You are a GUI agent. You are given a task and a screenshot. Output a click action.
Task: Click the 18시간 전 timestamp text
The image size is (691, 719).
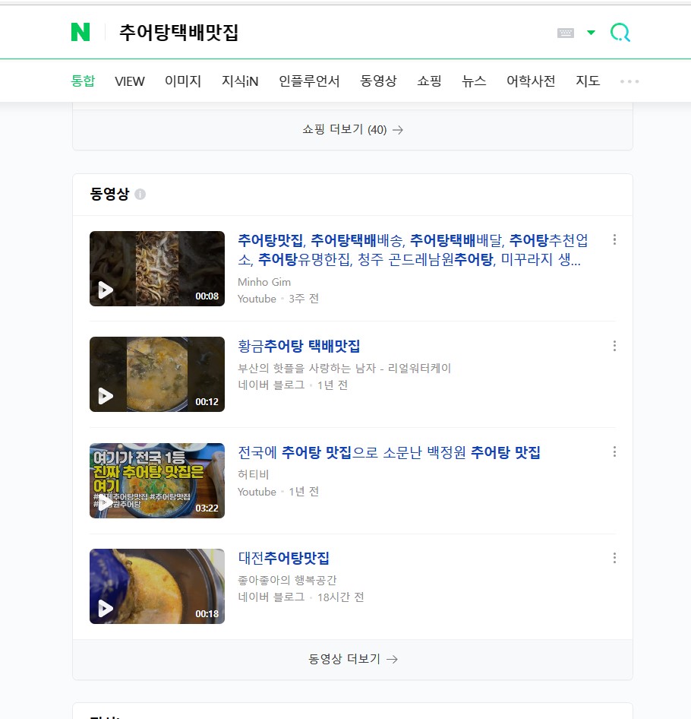pos(340,597)
